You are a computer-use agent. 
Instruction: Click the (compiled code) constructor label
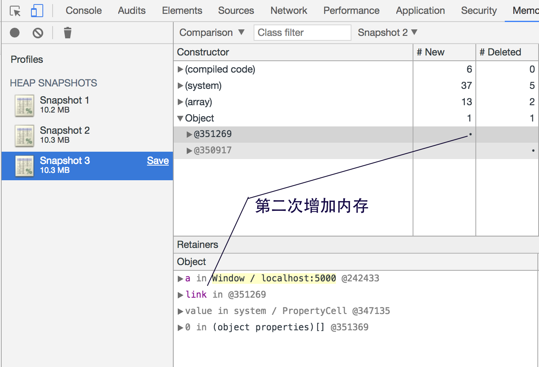tap(220, 69)
